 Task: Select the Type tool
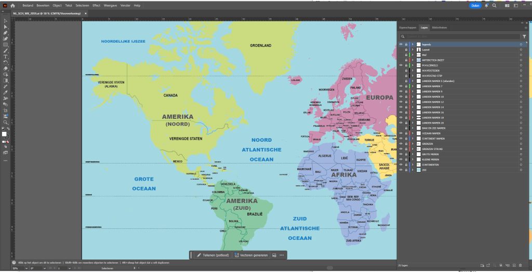click(x=5, y=57)
